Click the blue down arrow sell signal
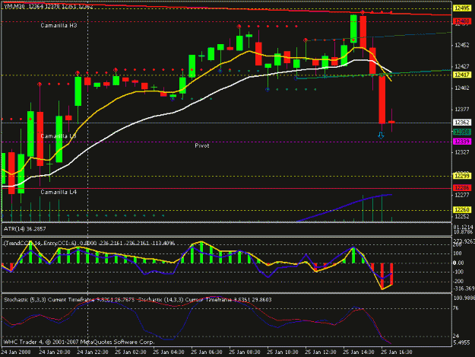 (381, 135)
